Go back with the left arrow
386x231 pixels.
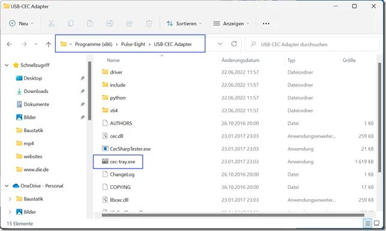click(10, 44)
